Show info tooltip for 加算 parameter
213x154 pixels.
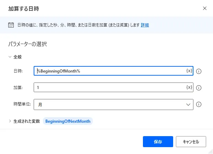coord(199,88)
